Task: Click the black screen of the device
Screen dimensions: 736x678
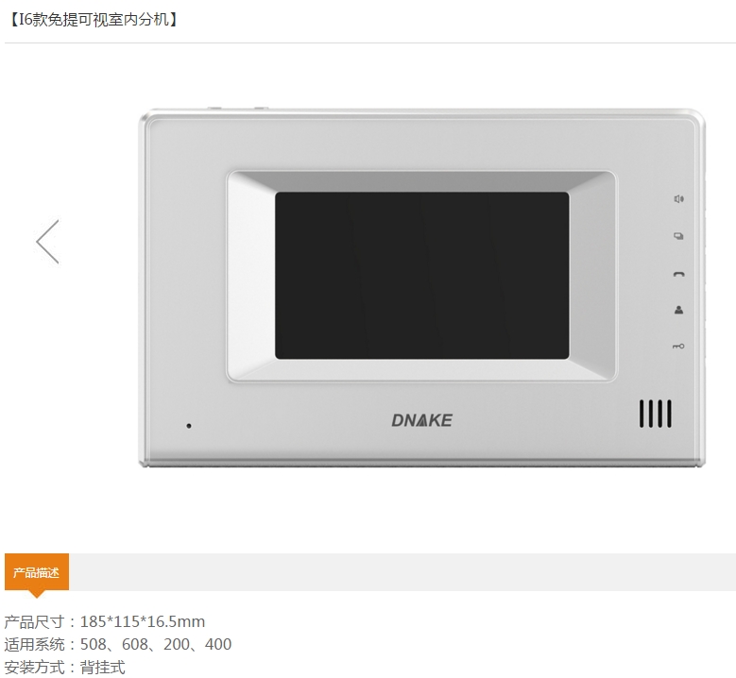Action: pos(422,276)
